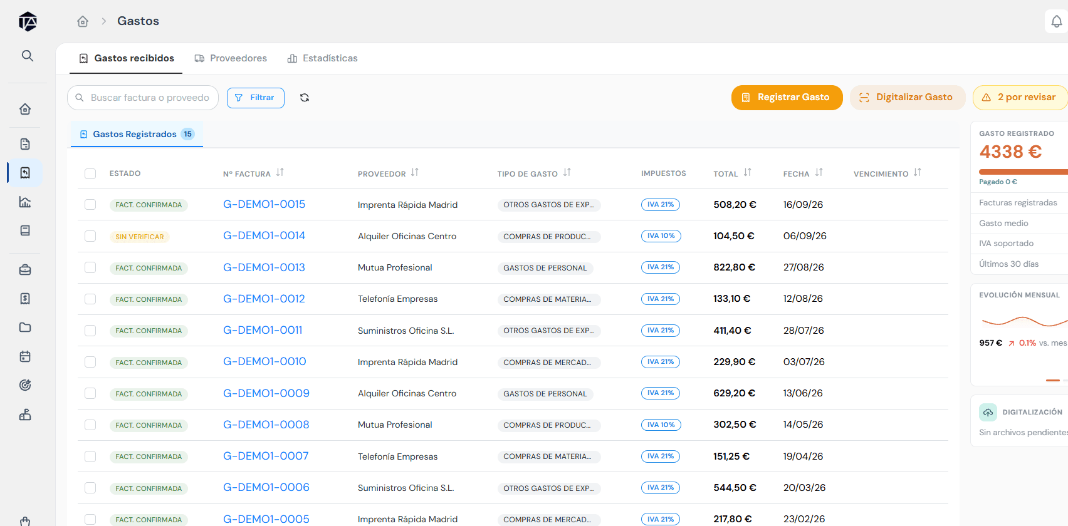Open the sidebar home icon
The height and width of the screenshot is (526, 1068).
[25, 109]
